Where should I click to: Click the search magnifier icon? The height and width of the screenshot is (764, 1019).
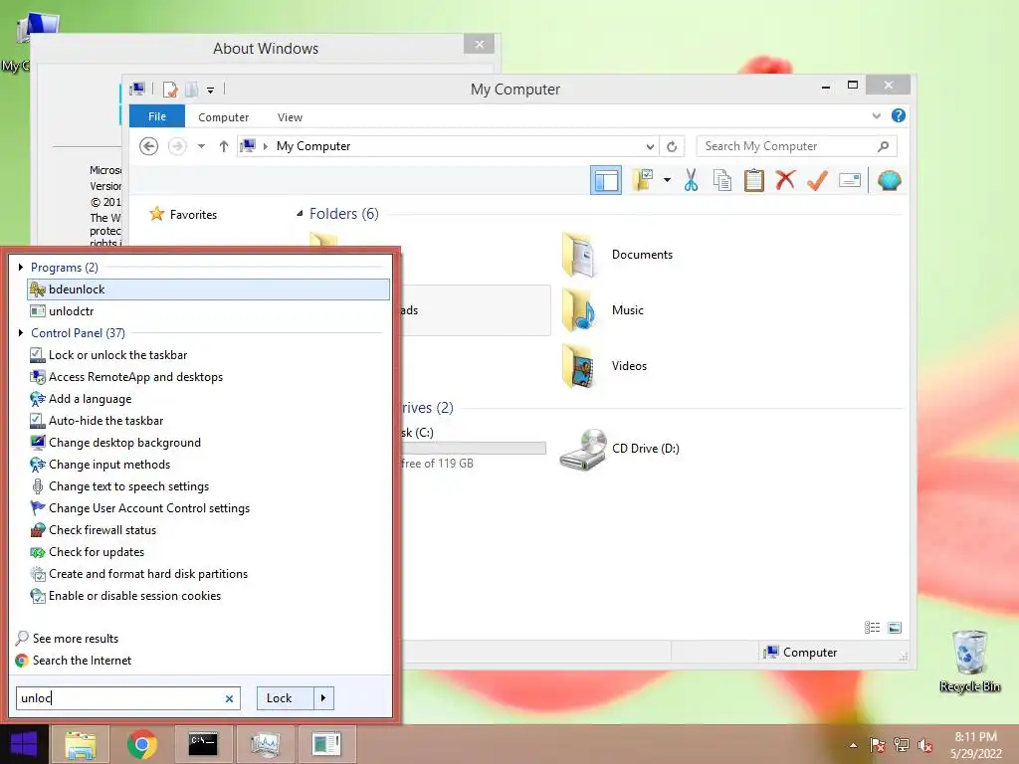[x=884, y=146]
